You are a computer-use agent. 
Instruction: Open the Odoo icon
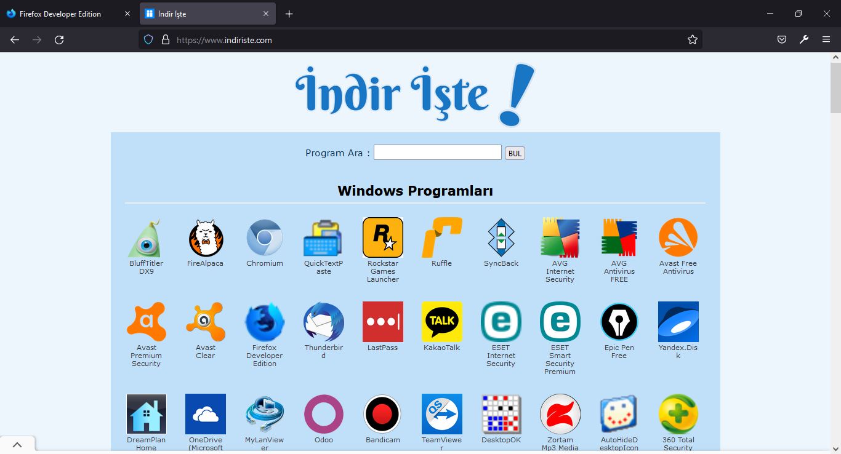coord(324,414)
